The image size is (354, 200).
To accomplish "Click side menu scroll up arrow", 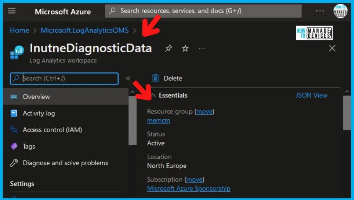I will tap(133, 92).
